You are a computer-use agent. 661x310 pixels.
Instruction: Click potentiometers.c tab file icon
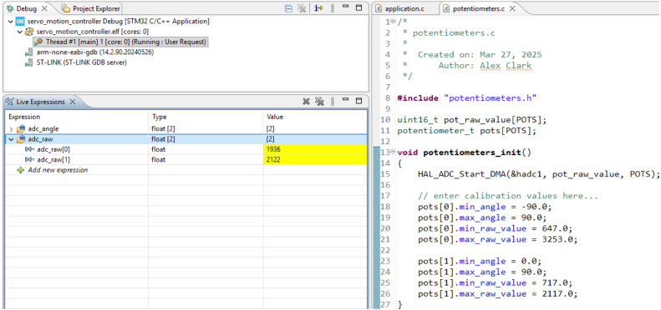446,8
